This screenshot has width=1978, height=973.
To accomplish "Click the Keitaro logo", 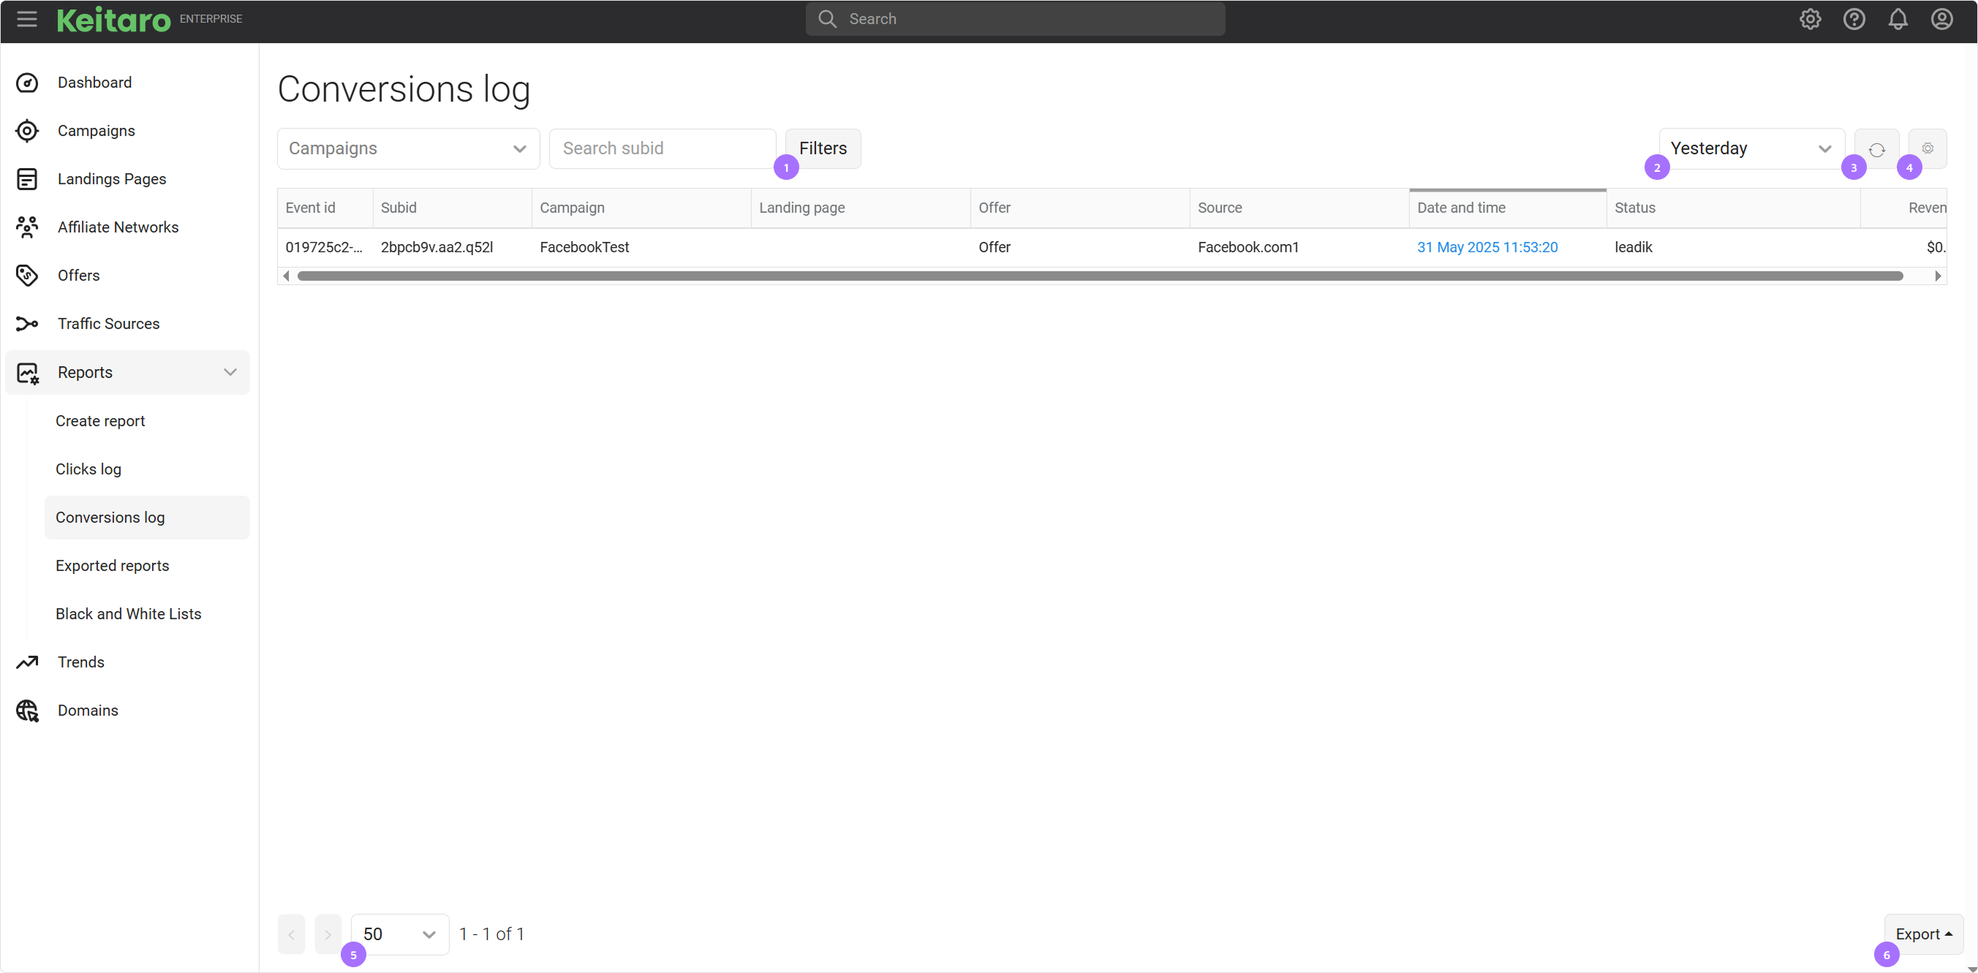I will point(113,20).
